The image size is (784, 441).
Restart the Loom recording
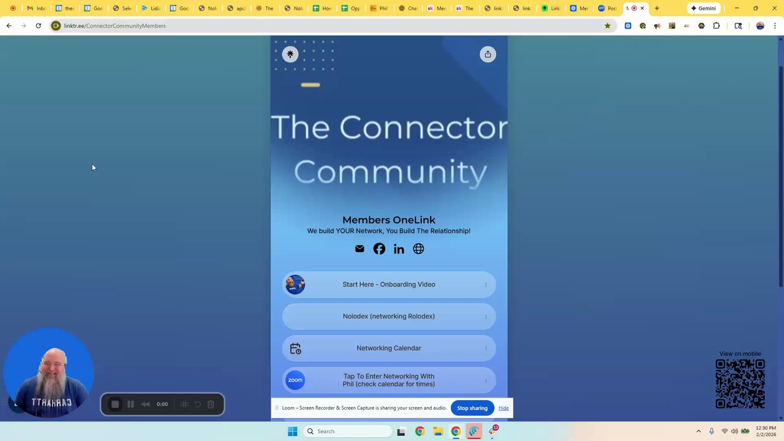coord(197,404)
